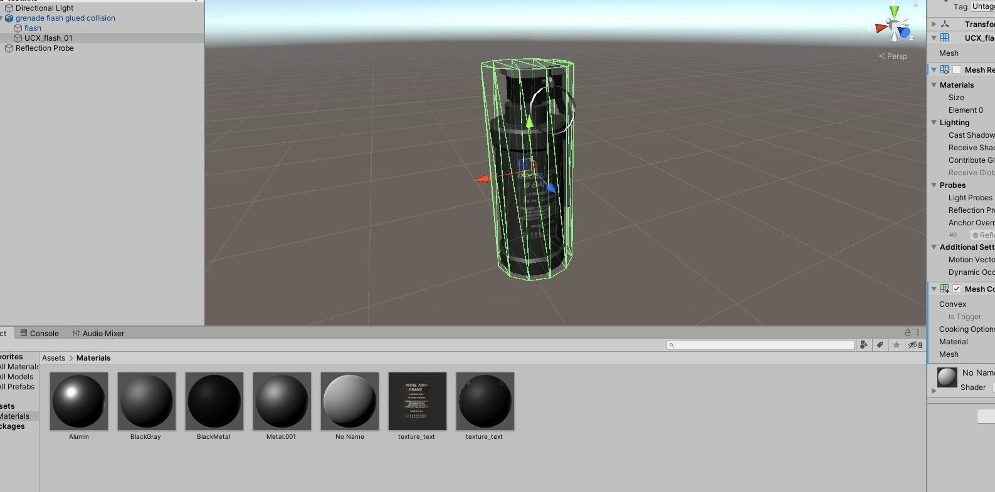Select 'UCX_flash_01' row in Hierarchy
This screenshot has width=995, height=492.
point(102,38)
